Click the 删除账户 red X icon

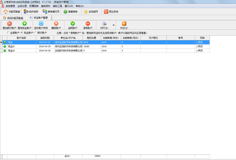tap(56, 23)
